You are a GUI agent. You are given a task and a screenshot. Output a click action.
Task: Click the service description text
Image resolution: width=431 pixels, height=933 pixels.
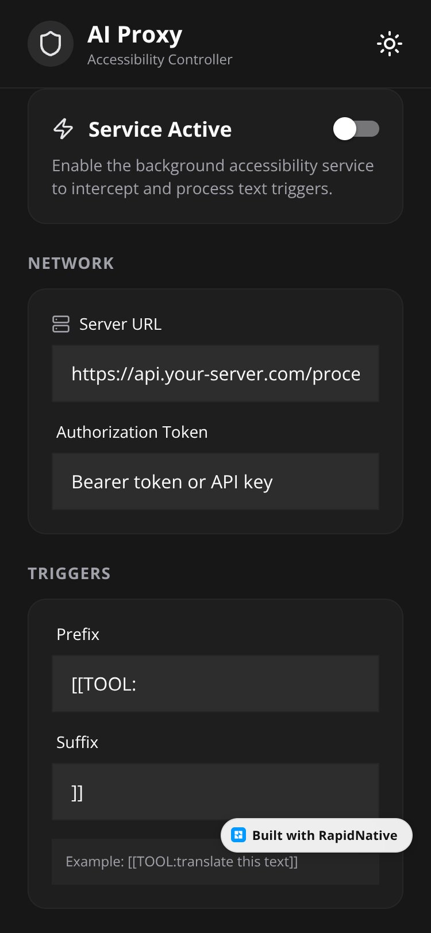[x=213, y=177]
